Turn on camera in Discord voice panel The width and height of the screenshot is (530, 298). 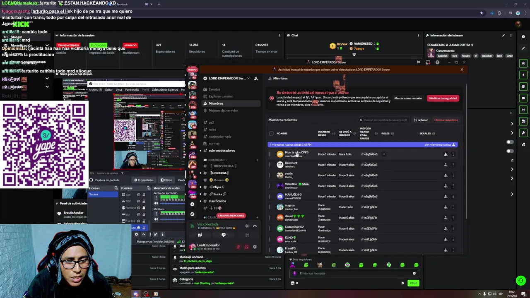tap(200, 235)
